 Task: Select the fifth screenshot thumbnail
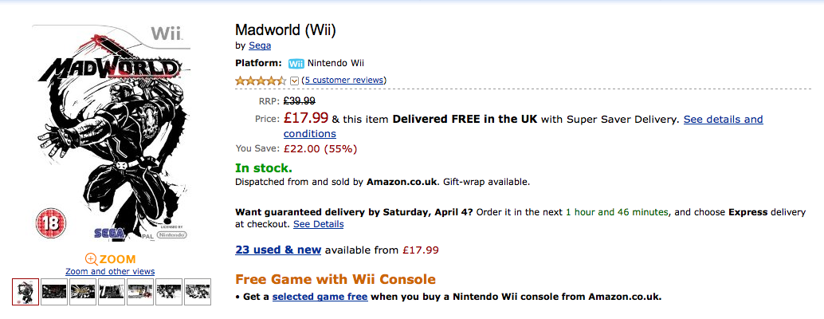tap(140, 292)
